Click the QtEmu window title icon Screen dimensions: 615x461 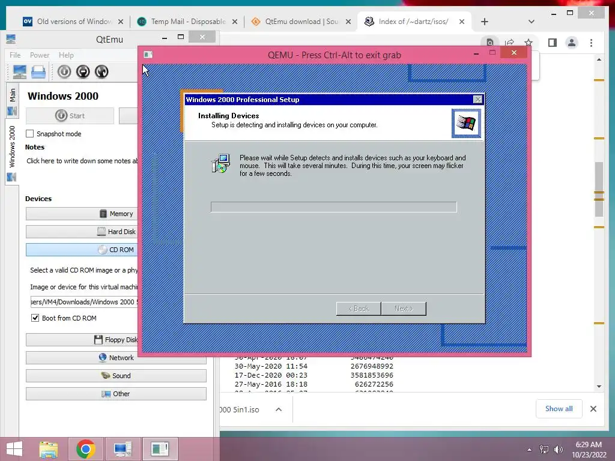[11, 39]
